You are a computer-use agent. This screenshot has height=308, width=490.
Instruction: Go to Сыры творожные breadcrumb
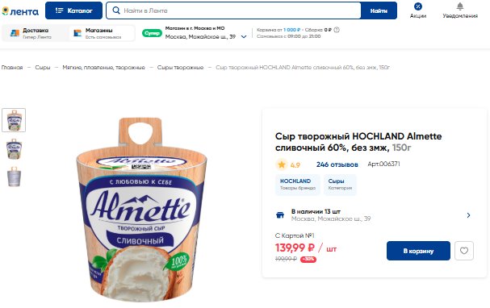click(180, 68)
